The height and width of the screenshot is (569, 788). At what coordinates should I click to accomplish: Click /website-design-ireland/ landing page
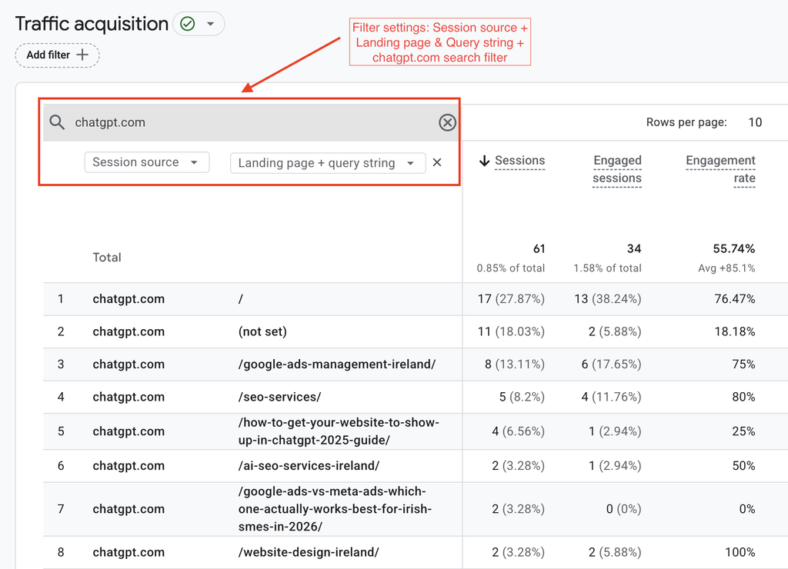point(309,552)
